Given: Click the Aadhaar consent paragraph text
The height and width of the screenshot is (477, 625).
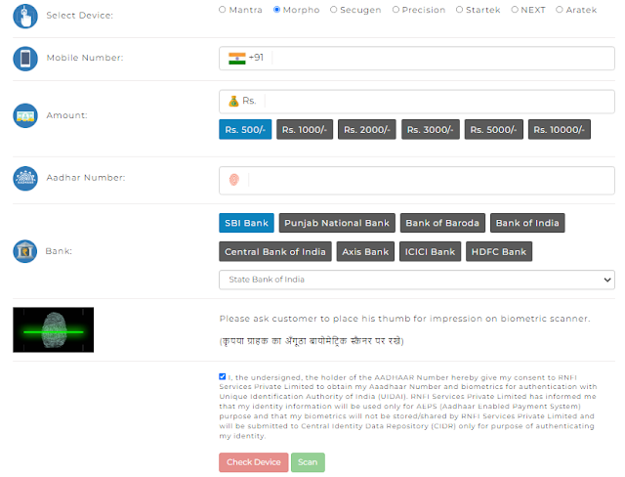Looking at the screenshot, I should (x=408, y=407).
